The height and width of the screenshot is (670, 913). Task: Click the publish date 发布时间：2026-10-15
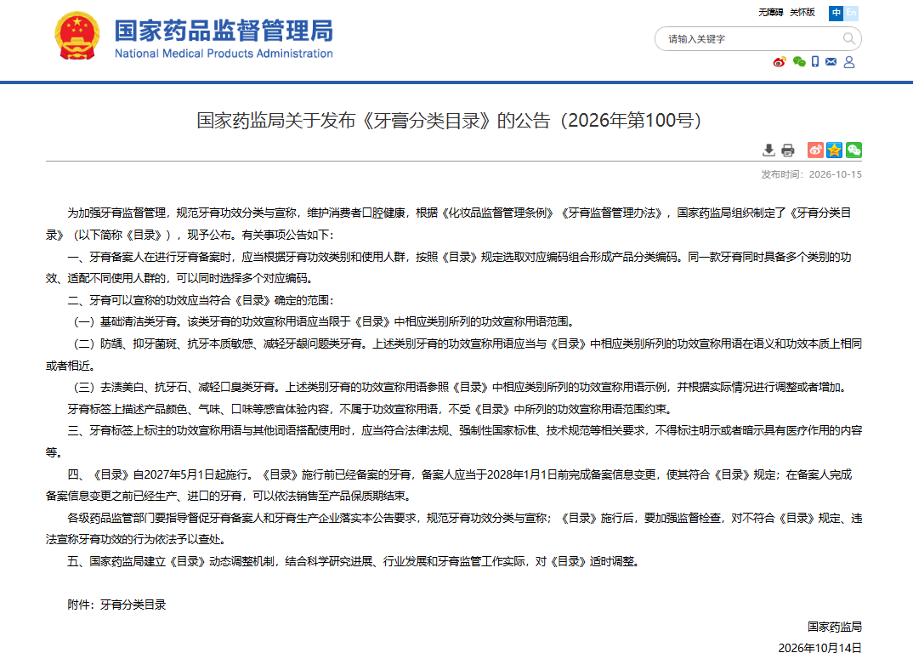(x=811, y=174)
